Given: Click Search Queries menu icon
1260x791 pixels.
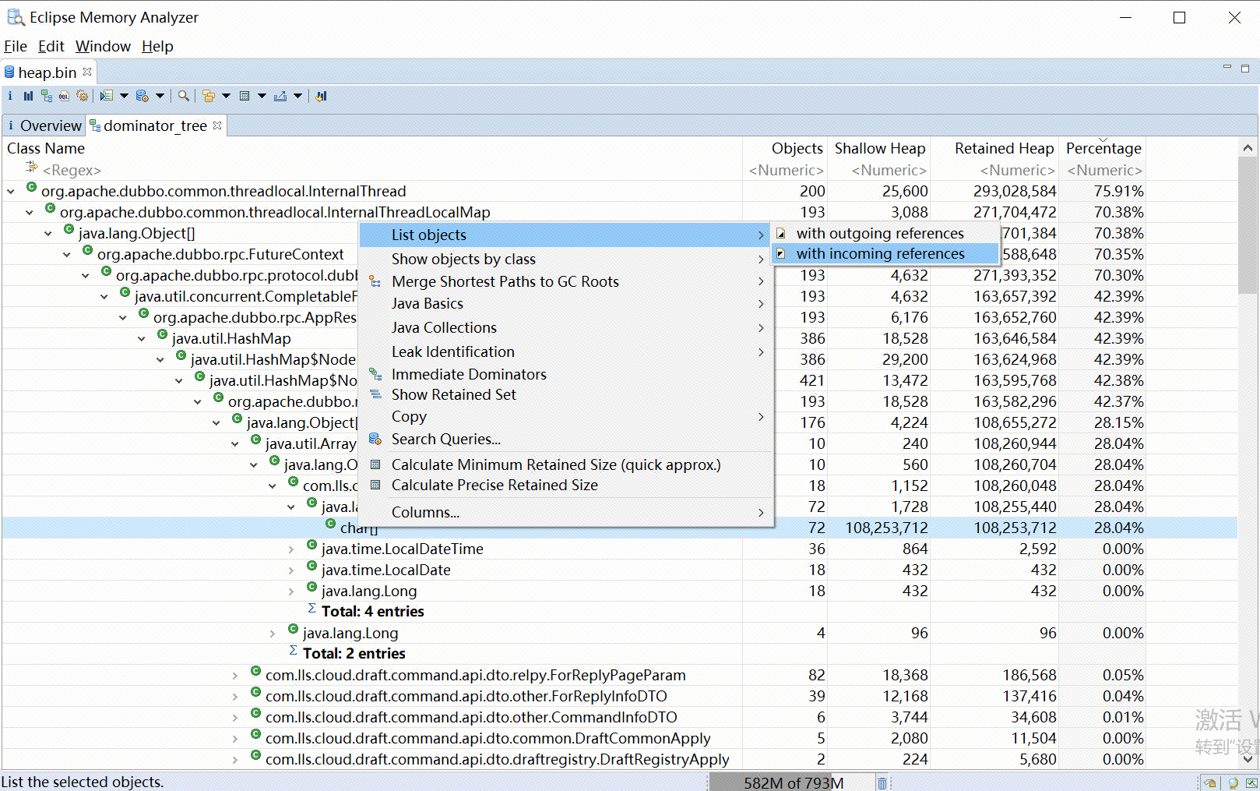Looking at the screenshot, I should 375,439.
